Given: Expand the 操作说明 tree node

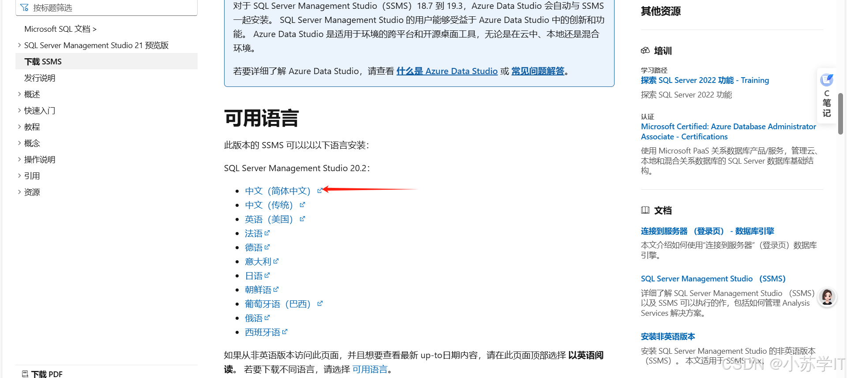Looking at the screenshot, I should (x=19, y=159).
